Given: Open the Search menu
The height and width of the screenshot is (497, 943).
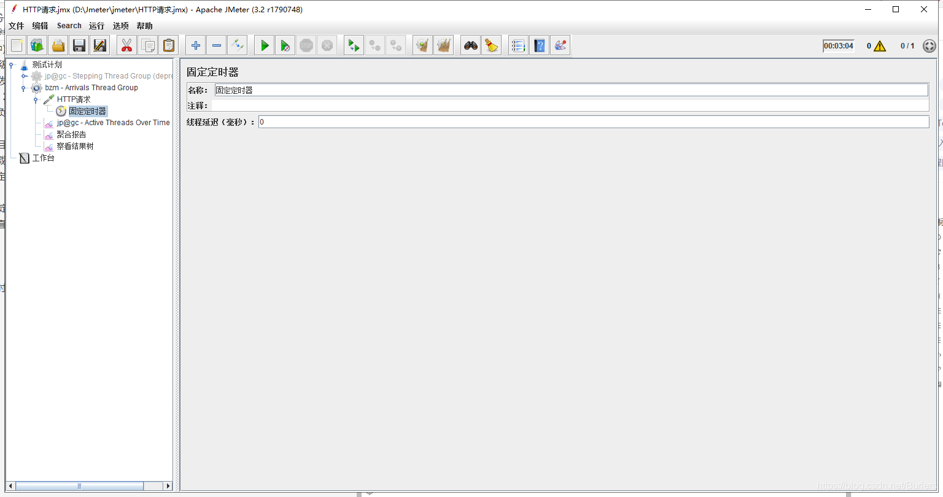Looking at the screenshot, I should (69, 26).
